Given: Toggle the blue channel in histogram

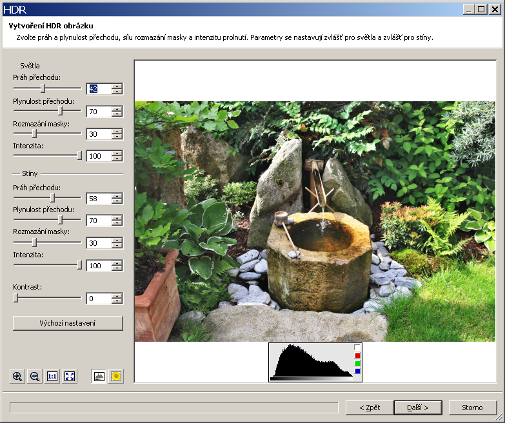Looking at the screenshot, I should (x=357, y=371).
